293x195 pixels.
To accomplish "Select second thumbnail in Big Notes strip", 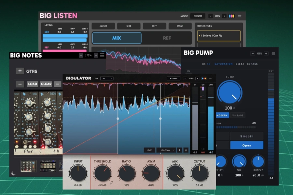I will 48,166.
